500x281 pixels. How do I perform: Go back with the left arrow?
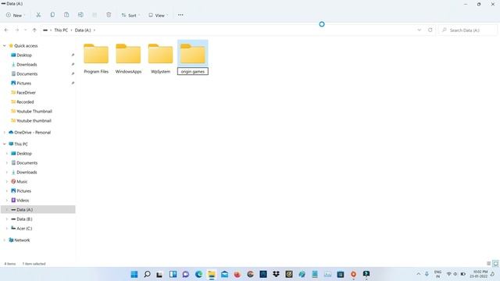(x=6, y=30)
